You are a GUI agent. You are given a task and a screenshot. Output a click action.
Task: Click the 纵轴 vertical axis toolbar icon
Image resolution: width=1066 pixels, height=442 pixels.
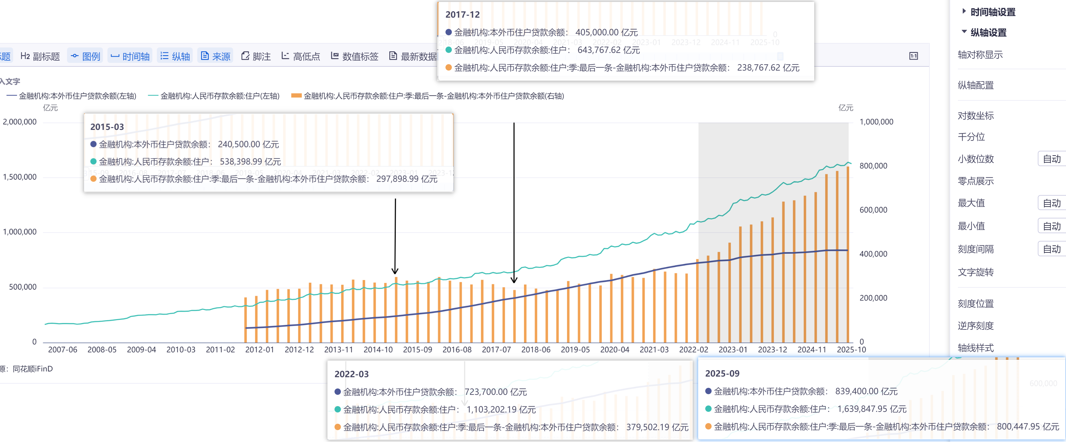click(164, 56)
